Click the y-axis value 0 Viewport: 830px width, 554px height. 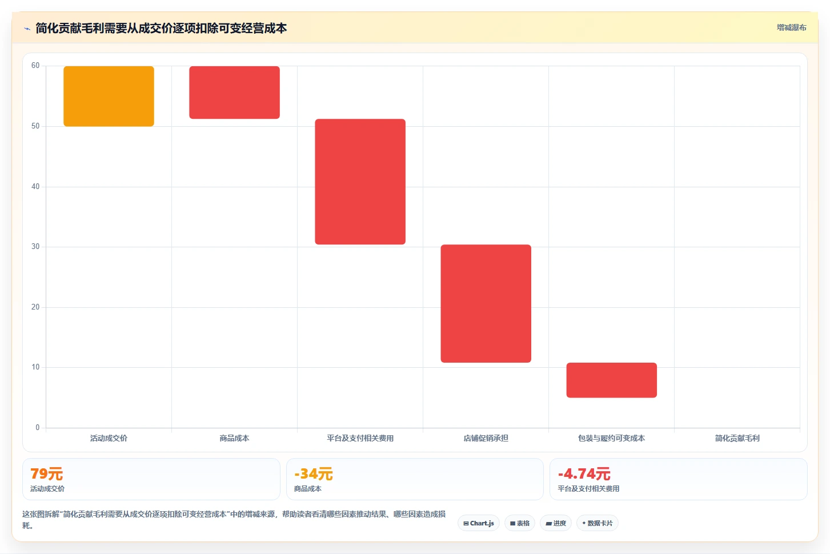tap(38, 428)
